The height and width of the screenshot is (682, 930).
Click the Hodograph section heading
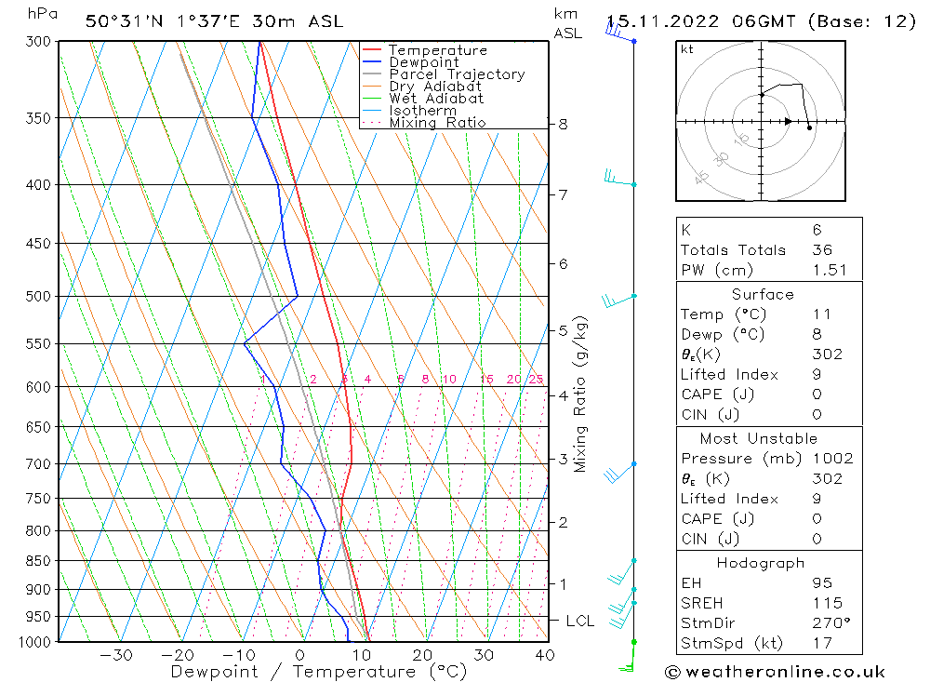(761, 563)
